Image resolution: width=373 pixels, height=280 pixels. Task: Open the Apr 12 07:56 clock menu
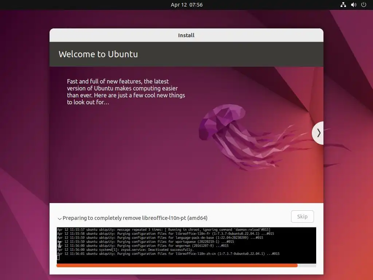[186, 5]
